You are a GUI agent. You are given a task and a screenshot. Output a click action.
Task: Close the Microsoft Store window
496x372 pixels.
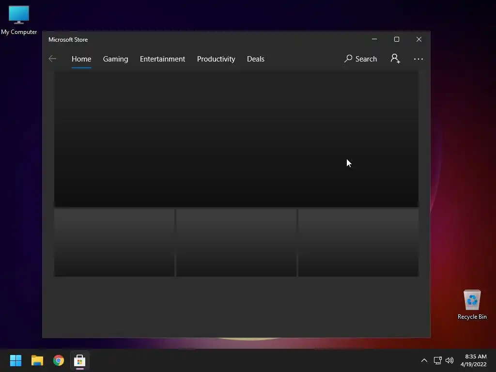[x=419, y=39]
